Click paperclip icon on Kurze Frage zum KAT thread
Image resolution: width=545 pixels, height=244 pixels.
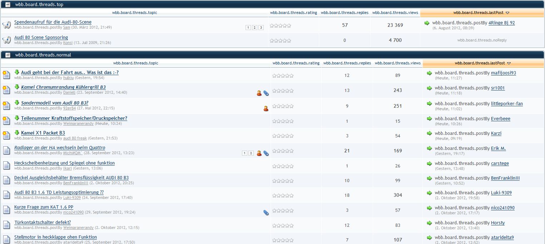point(266,213)
